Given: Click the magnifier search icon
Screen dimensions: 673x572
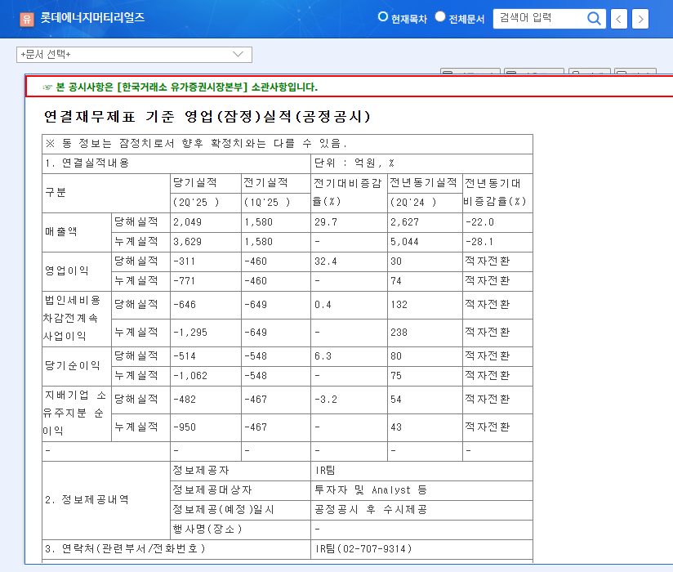Looking at the screenshot, I should pos(595,19).
